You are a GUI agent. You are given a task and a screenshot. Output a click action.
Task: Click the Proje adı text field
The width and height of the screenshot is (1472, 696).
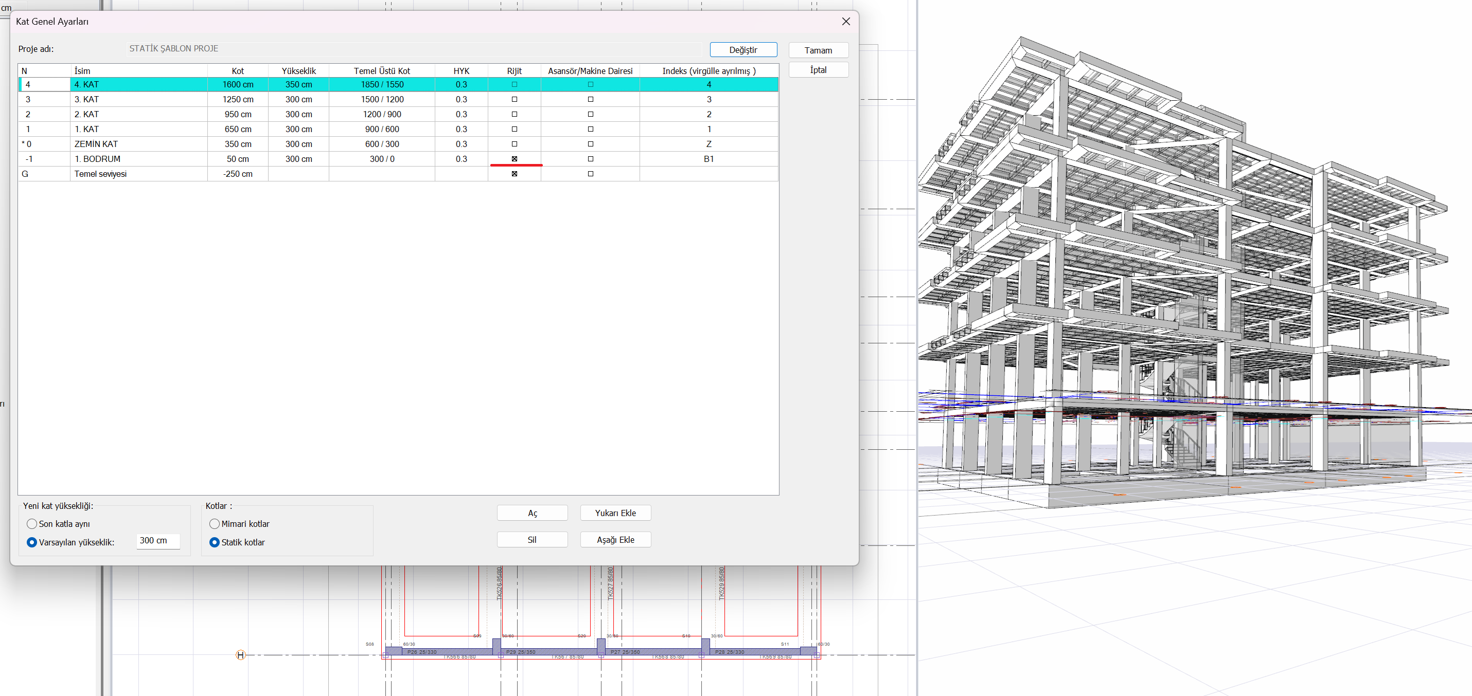click(x=414, y=48)
